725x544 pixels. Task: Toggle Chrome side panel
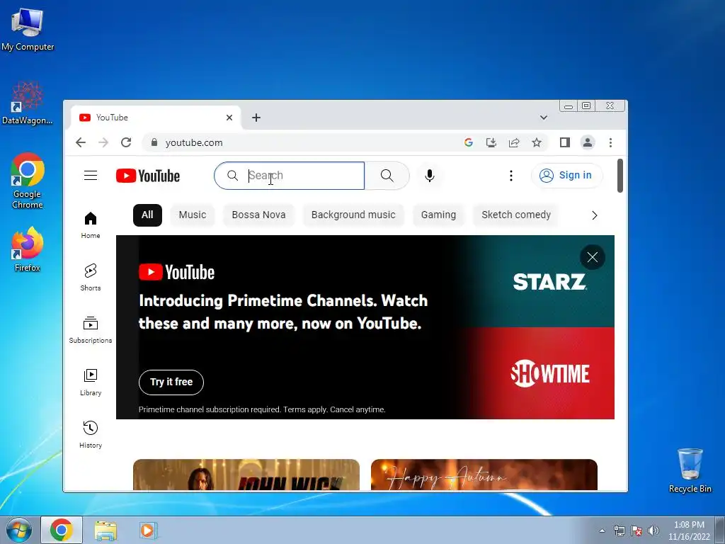pos(564,142)
